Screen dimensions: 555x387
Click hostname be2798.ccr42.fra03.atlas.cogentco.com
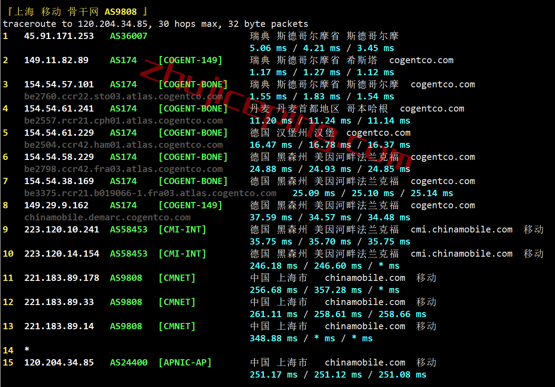tap(123, 169)
